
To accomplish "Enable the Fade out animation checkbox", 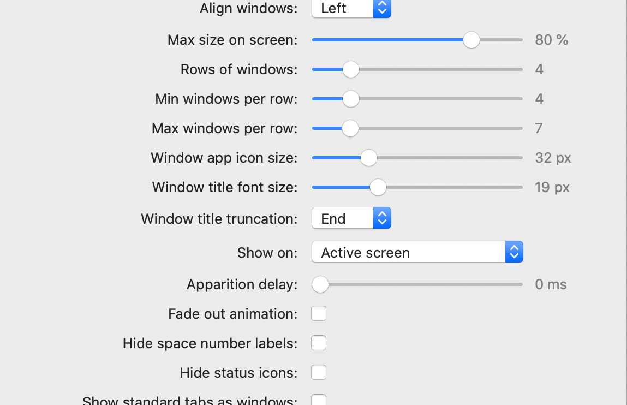I will tap(319, 314).
